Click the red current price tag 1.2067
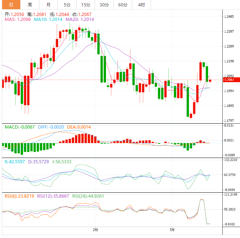This screenshot has height=238, width=240. click(231, 80)
